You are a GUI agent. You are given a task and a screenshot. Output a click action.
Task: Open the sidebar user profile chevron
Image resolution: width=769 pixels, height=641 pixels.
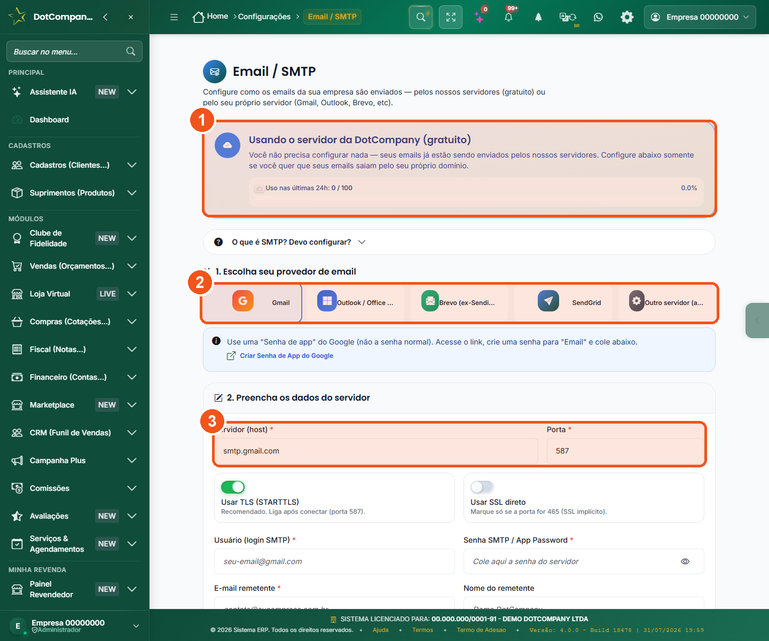pos(136,626)
